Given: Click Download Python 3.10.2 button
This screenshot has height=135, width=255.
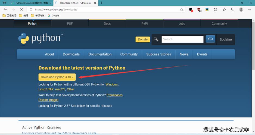Looking at the screenshot, I should (x=57, y=77).
